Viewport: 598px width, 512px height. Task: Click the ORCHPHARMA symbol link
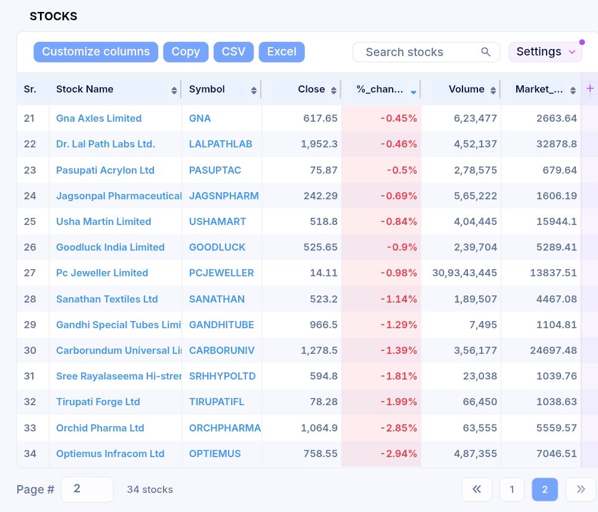(x=225, y=428)
